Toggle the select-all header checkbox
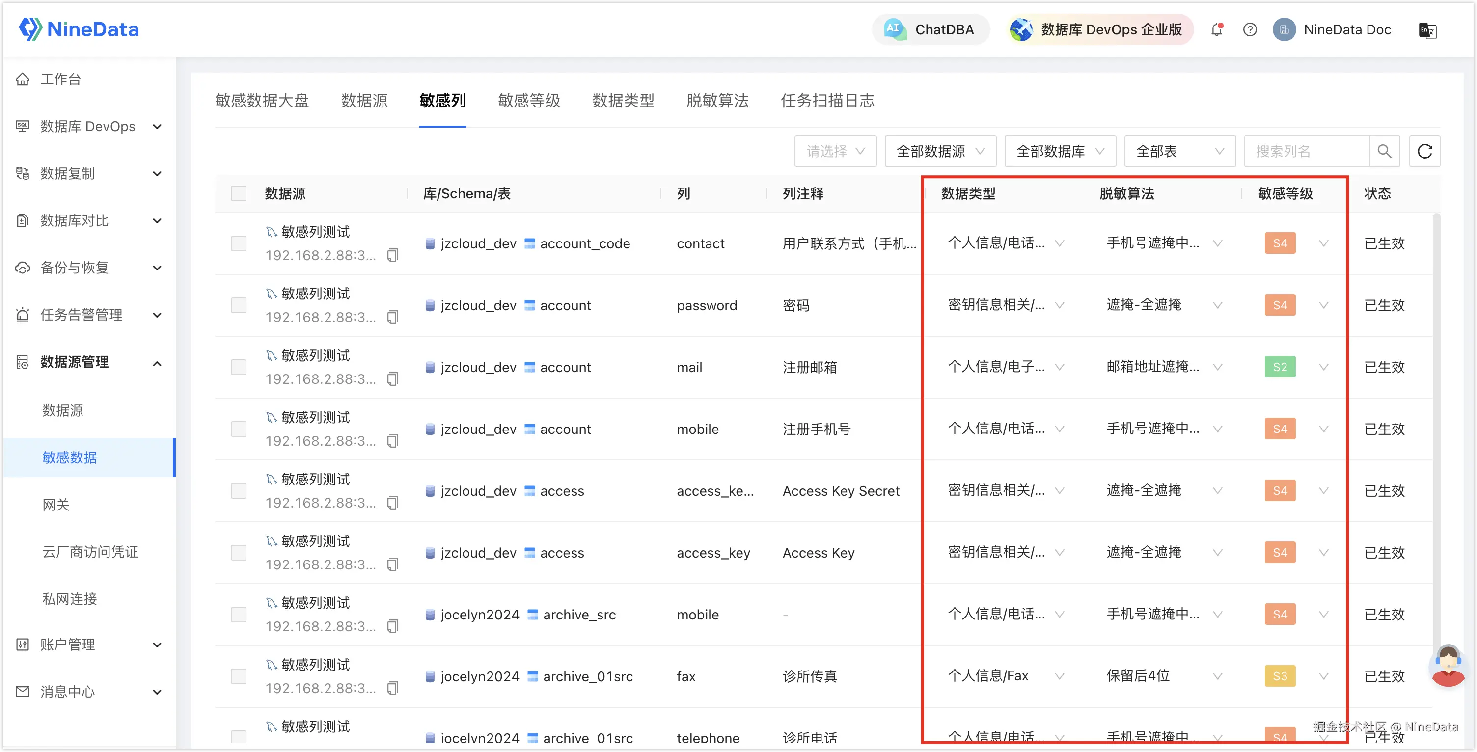The image size is (1477, 752). pyautogui.click(x=239, y=193)
